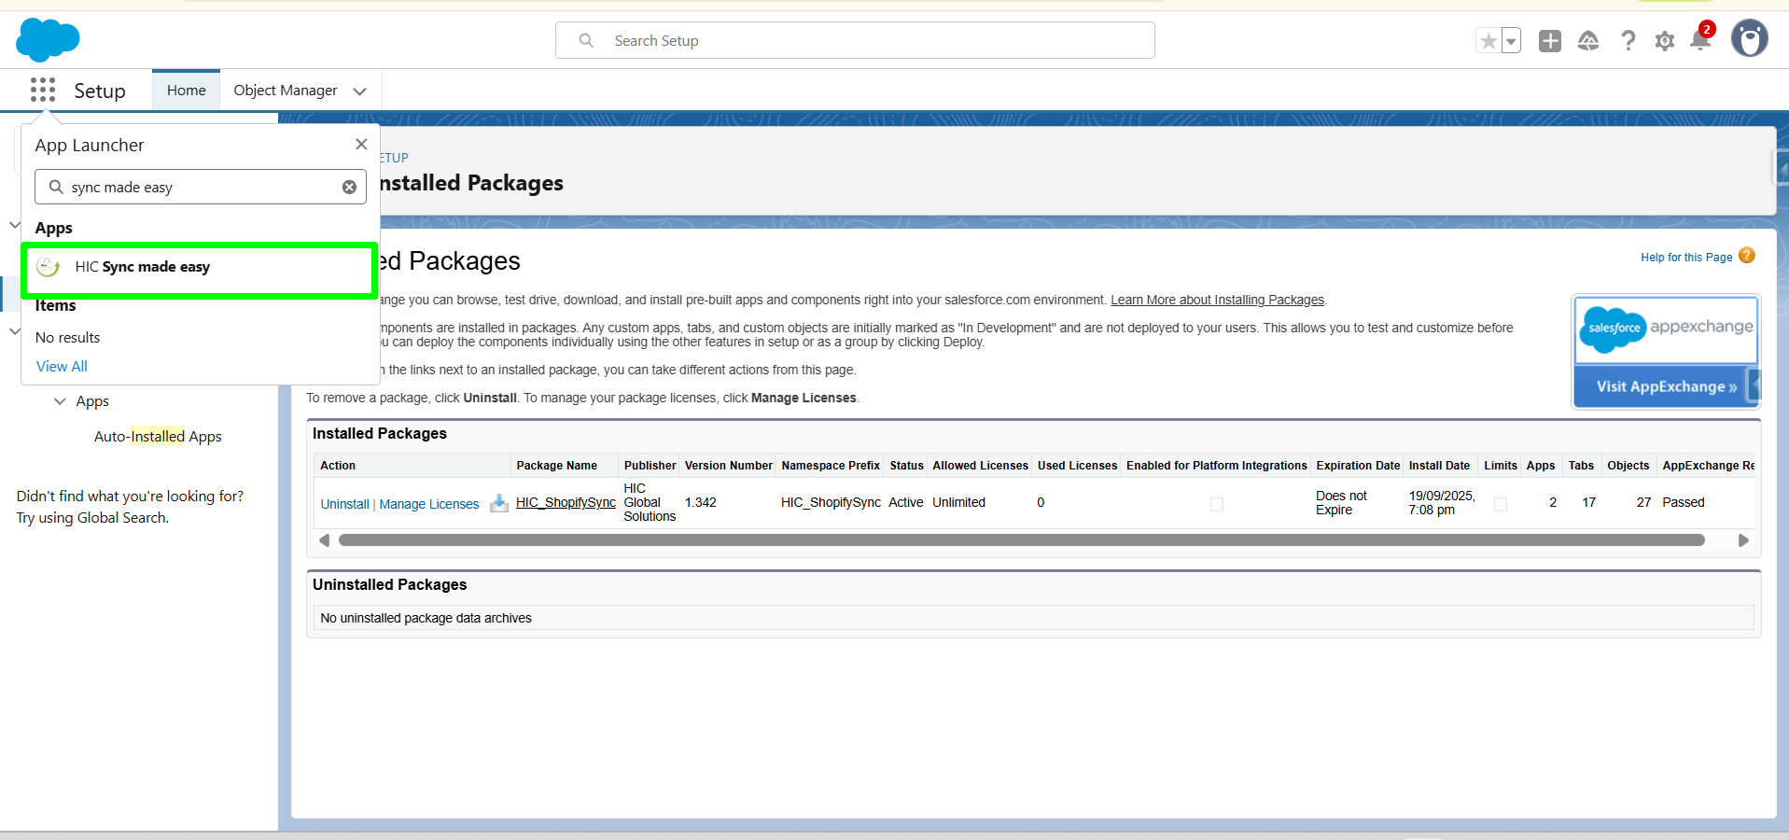Open the favorites list dropdown arrow

click(1511, 41)
